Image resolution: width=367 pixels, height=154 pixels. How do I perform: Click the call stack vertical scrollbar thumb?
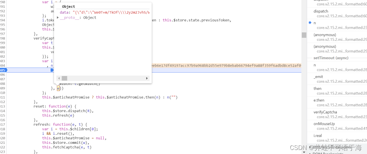coord(304,35)
